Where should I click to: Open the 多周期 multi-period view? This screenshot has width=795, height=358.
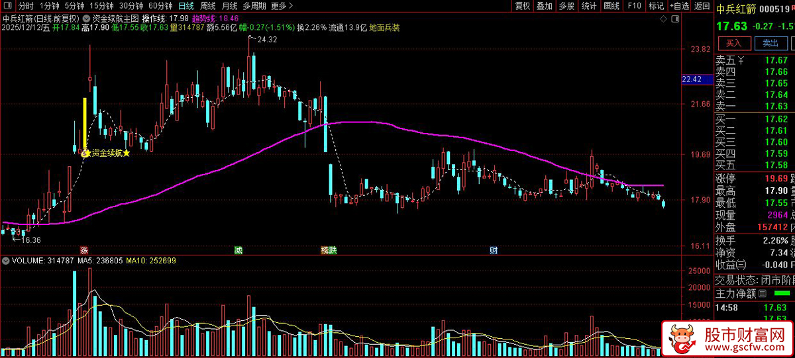click(254, 6)
